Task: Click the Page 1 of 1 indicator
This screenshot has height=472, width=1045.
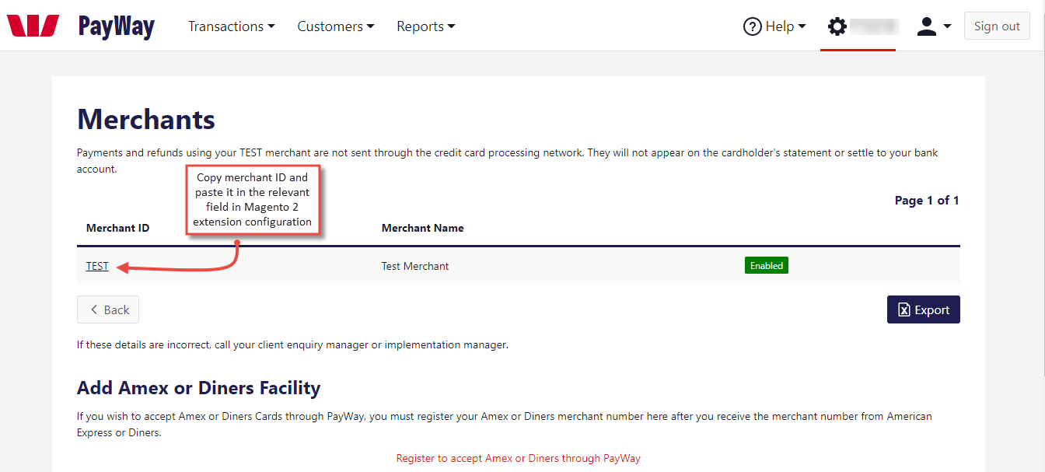Action: [927, 201]
